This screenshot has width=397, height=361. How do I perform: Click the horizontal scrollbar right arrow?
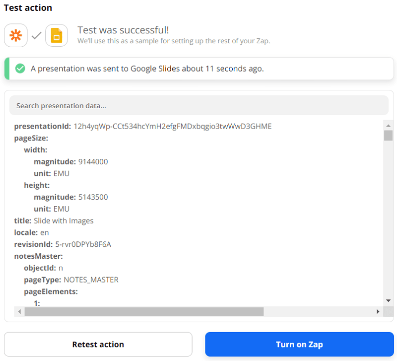(x=378, y=311)
